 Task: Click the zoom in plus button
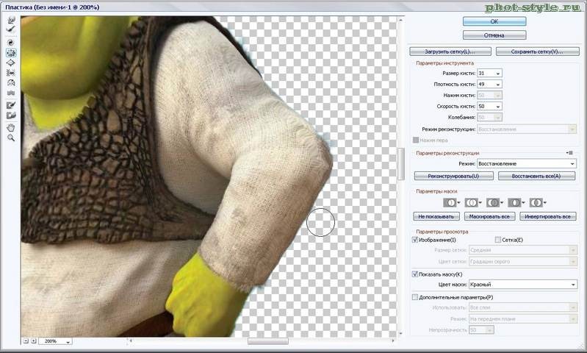pos(34,341)
